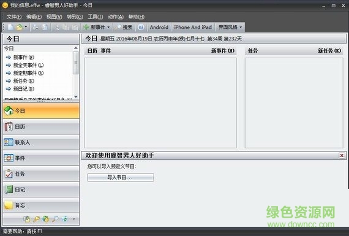Screen dimensions: 349x236
Task: Click the print preview icon
Action: pos(45,27)
